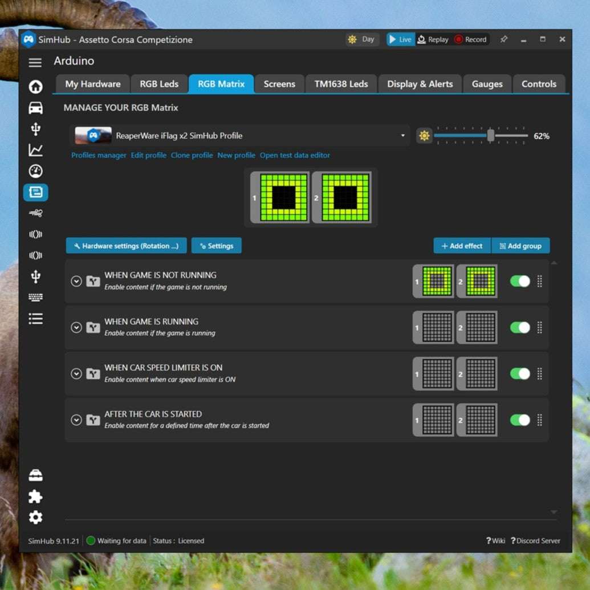Image resolution: width=590 pixels, height=590 pixels.
Task: Click folder icon of Car Speed Limiter group
Action: (x=93, y=373)
